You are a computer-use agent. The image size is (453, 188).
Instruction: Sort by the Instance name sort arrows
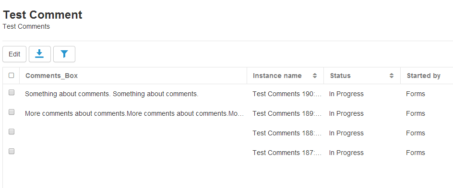(x=315, y=76)
